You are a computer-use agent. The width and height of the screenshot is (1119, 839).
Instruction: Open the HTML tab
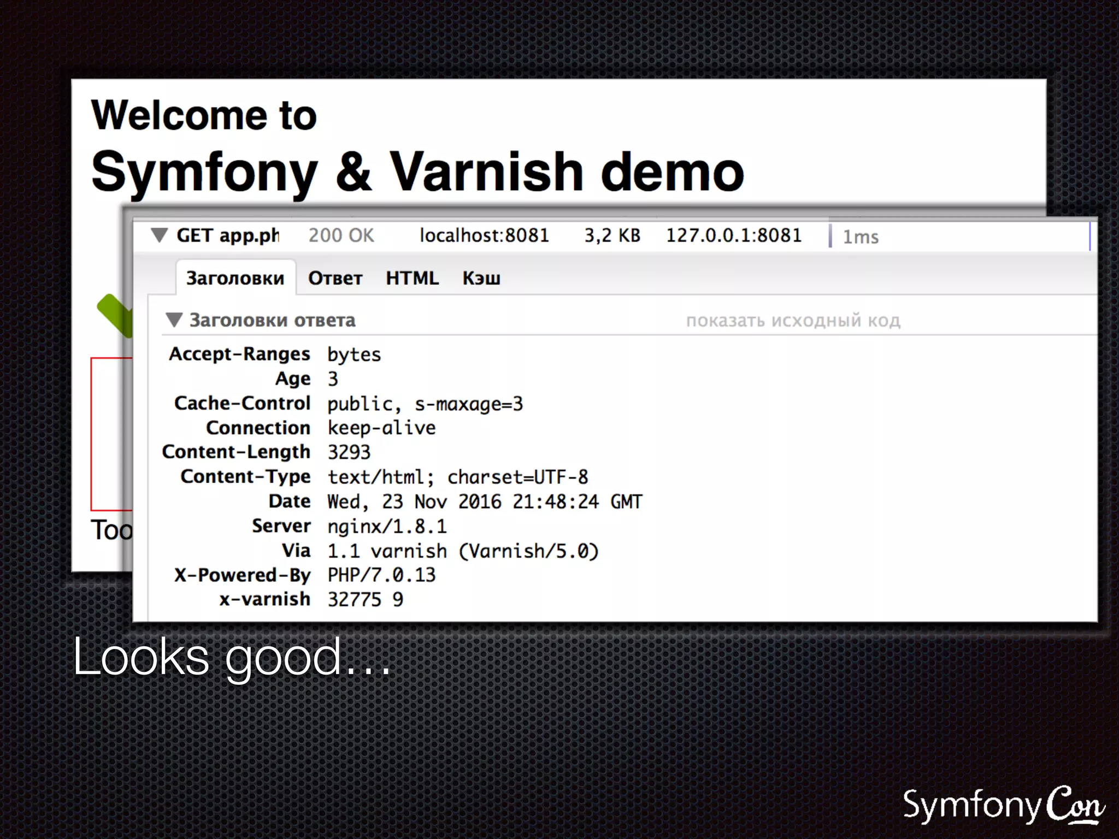[x=412, y=278]
